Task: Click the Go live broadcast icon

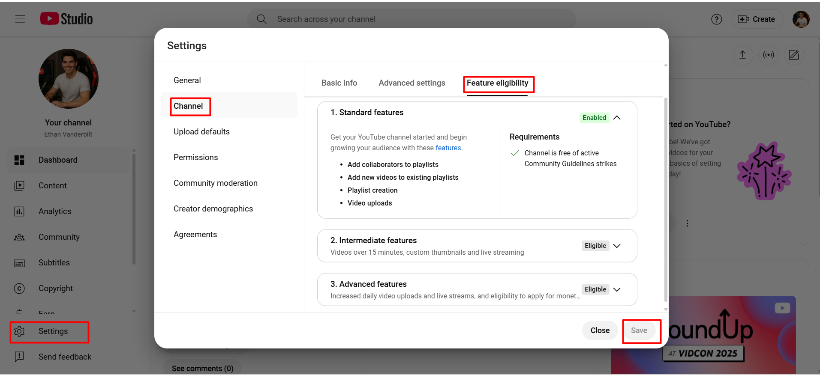Action: pyautogui.click(x=768, y=55)
